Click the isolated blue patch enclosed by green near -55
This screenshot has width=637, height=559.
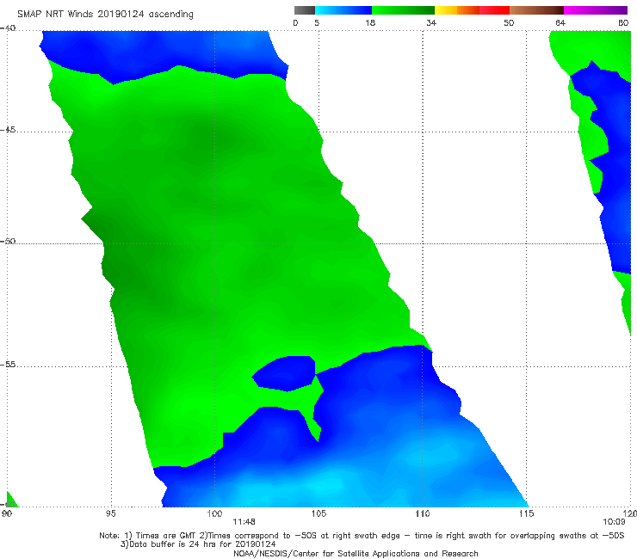coord(286,373)
